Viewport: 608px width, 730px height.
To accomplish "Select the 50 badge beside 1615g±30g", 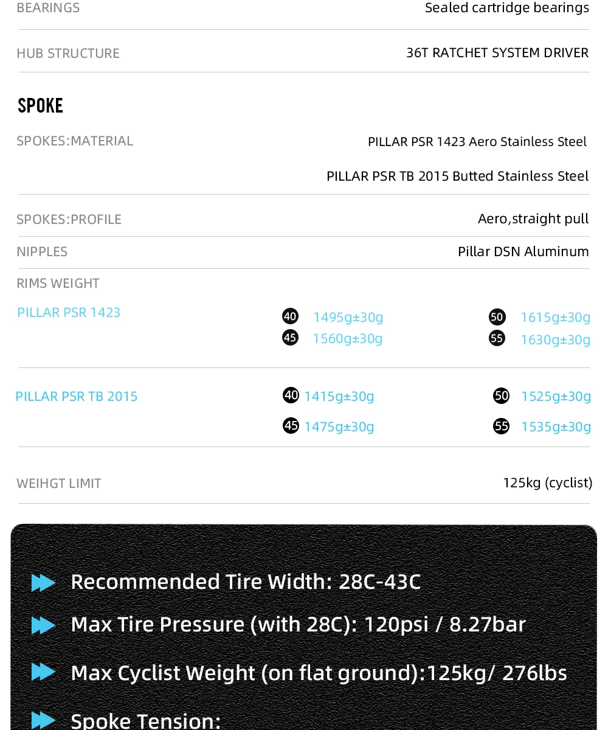I will 497,317.
